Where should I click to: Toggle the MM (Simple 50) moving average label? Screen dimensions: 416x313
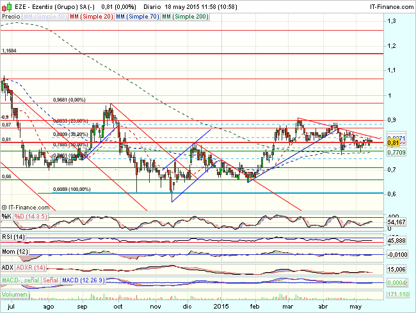pyautogui.click(x=45, y=17)
